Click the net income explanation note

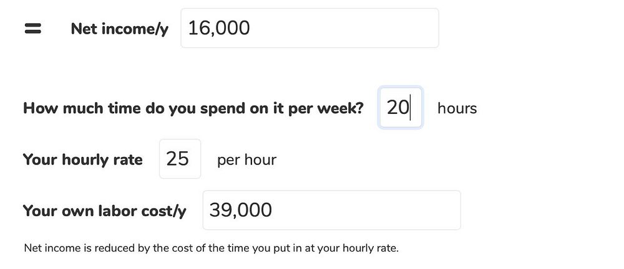tap(211, 248)
